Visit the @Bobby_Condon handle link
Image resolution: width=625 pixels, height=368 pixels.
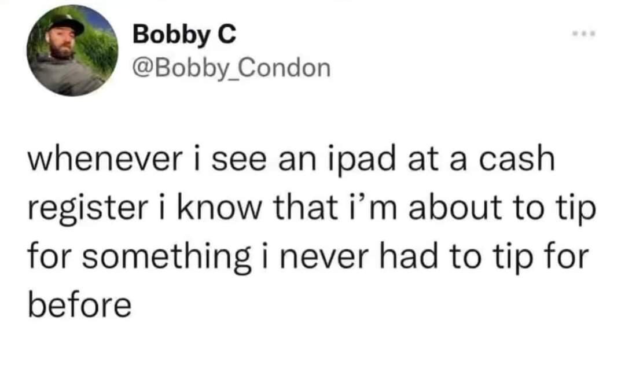(x=231, y=68)
